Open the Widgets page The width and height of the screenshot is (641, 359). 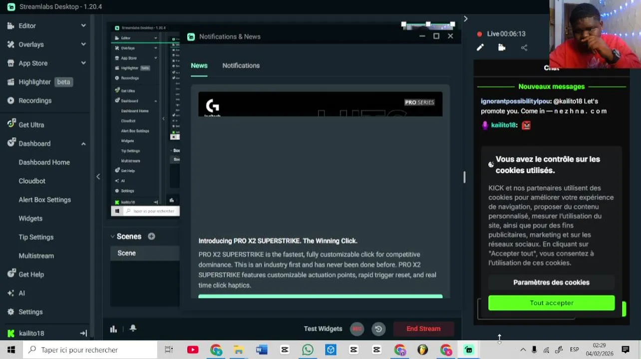[30, 218]
